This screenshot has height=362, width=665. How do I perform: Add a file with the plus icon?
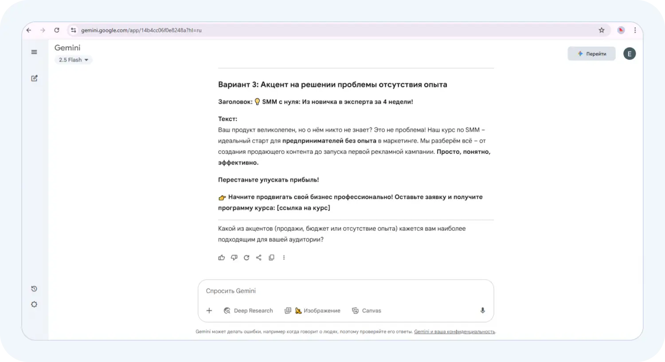pyautogui.click(x=209, y=311)
